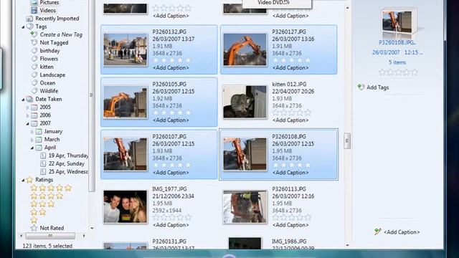Collapse the Tags tree node
This screenshot has height=258, width=459.
(24, 27)
